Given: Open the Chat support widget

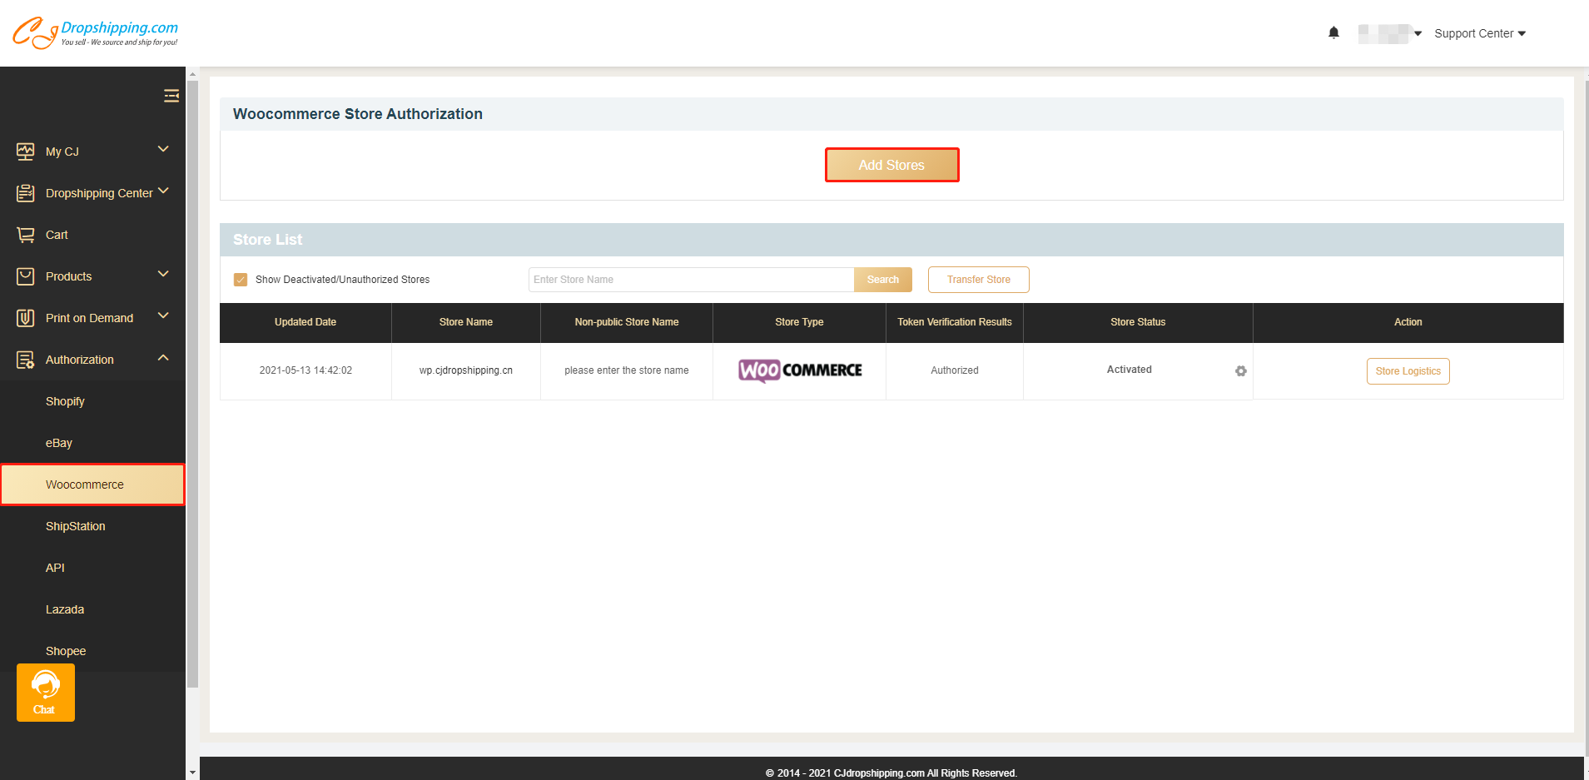Looking at the screenshot, I should 46,692.
